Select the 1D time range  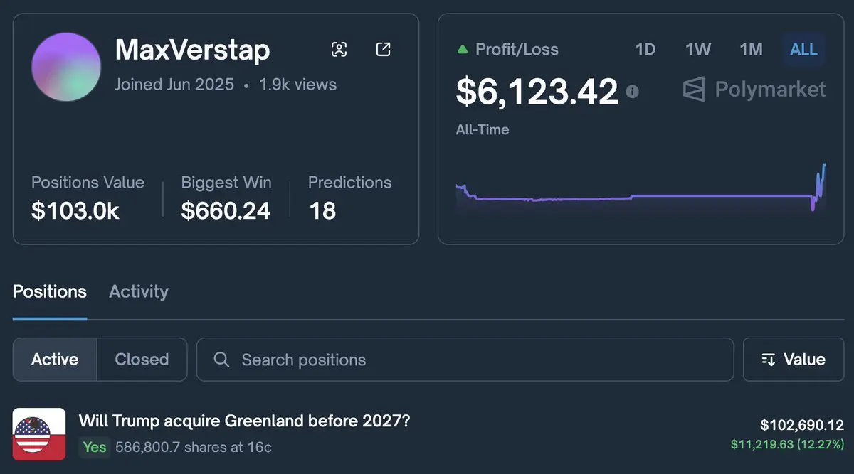[645, 49]
